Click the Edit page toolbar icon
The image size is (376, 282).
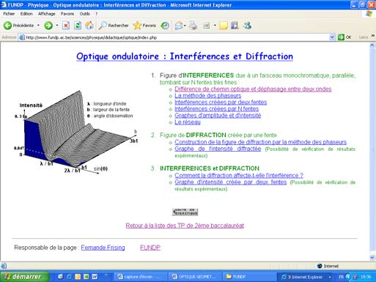(x=207, y=26)
